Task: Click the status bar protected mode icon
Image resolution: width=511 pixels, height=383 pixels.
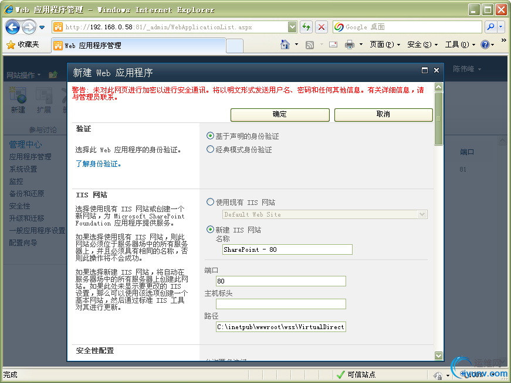Action: pyautogui.click(x=438, y=375)
